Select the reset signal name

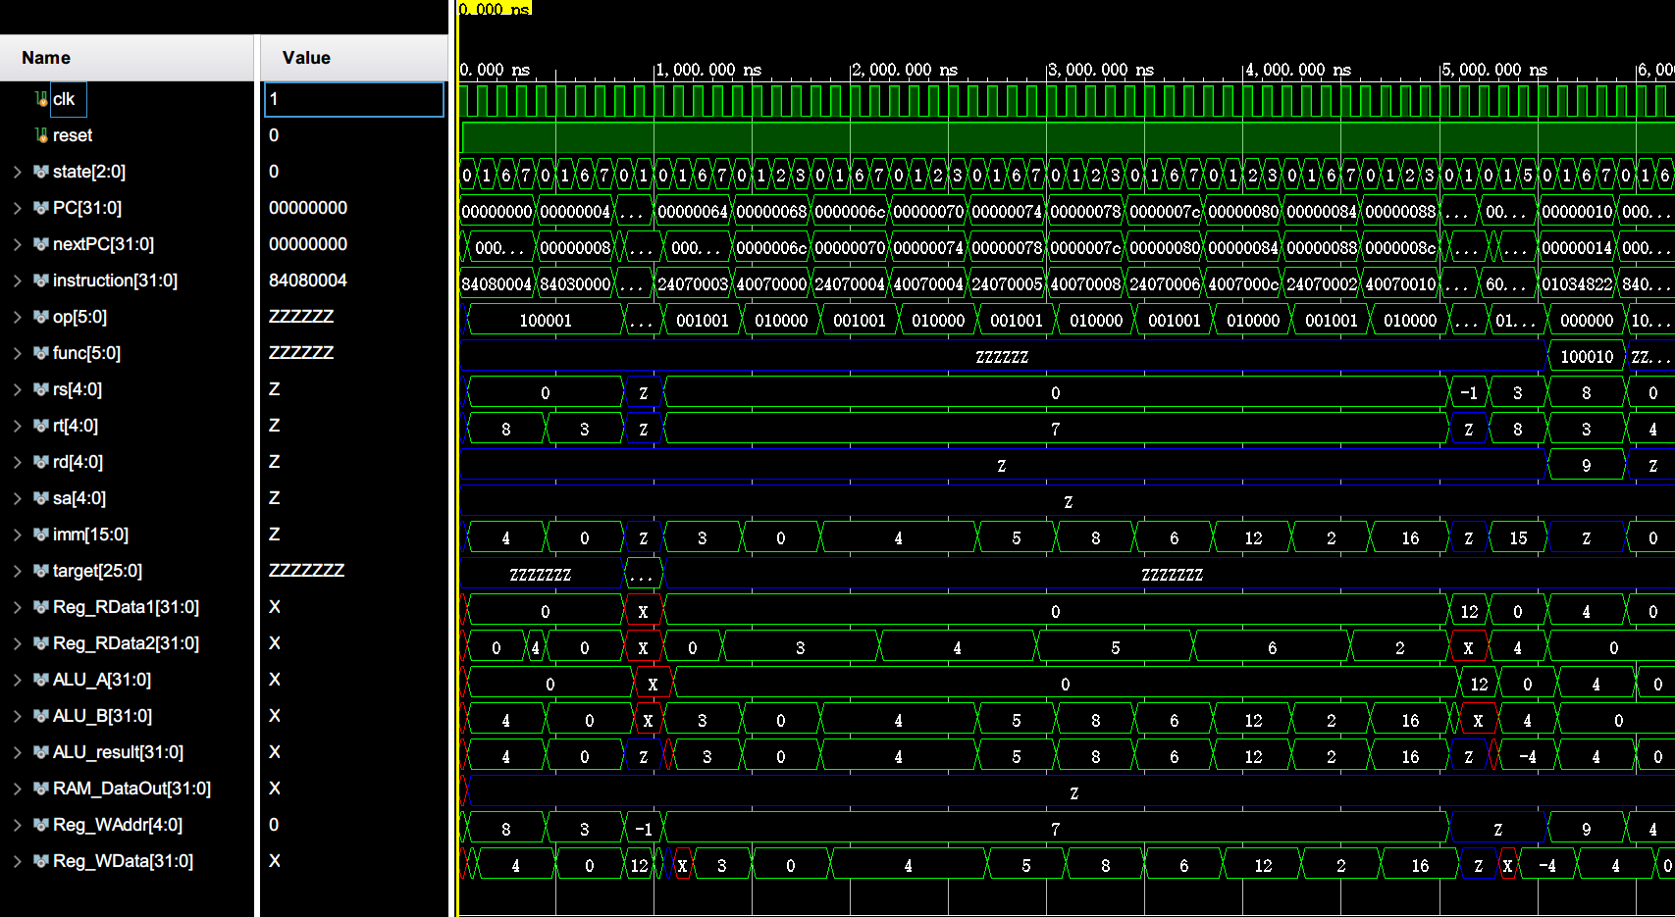[x=73, y=135]
